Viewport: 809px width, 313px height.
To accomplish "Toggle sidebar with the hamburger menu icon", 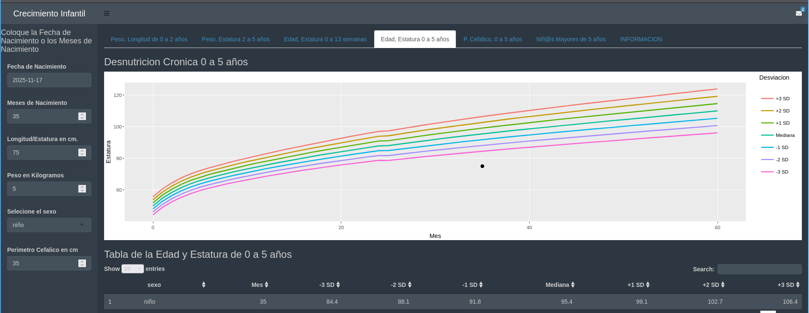I will coord(107,13).
